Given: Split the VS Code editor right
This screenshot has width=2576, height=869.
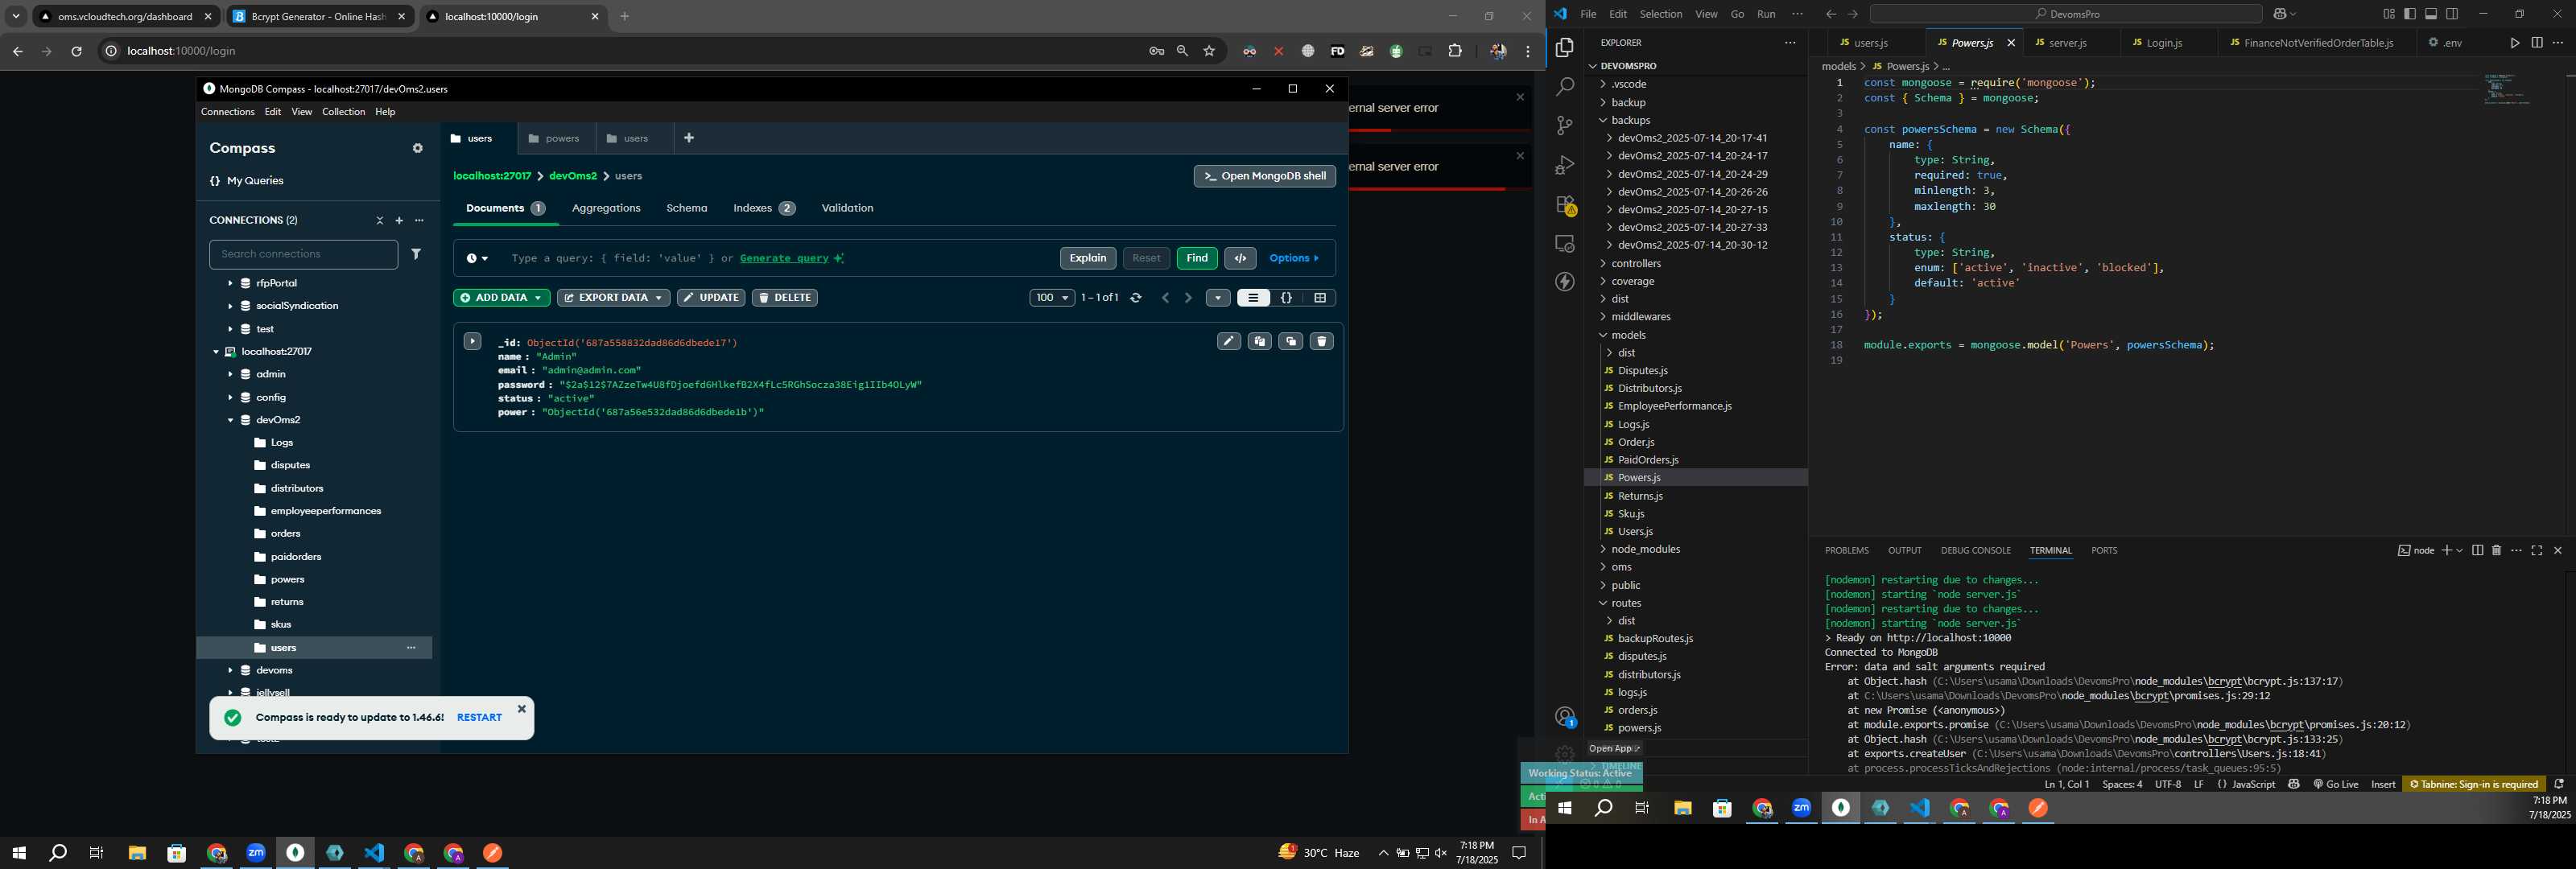Looking at the screenshot, I should pos(2537,43).
